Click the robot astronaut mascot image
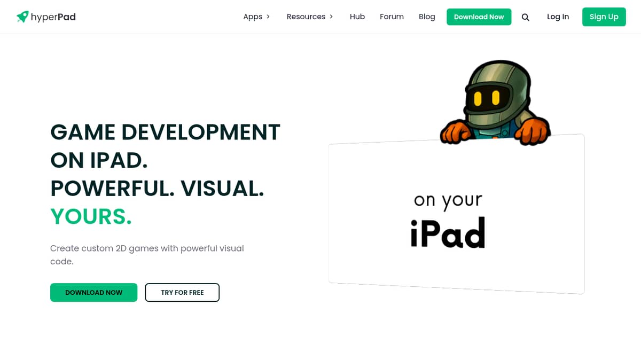The height and width of the screenshot is (360, 641). 495,103
